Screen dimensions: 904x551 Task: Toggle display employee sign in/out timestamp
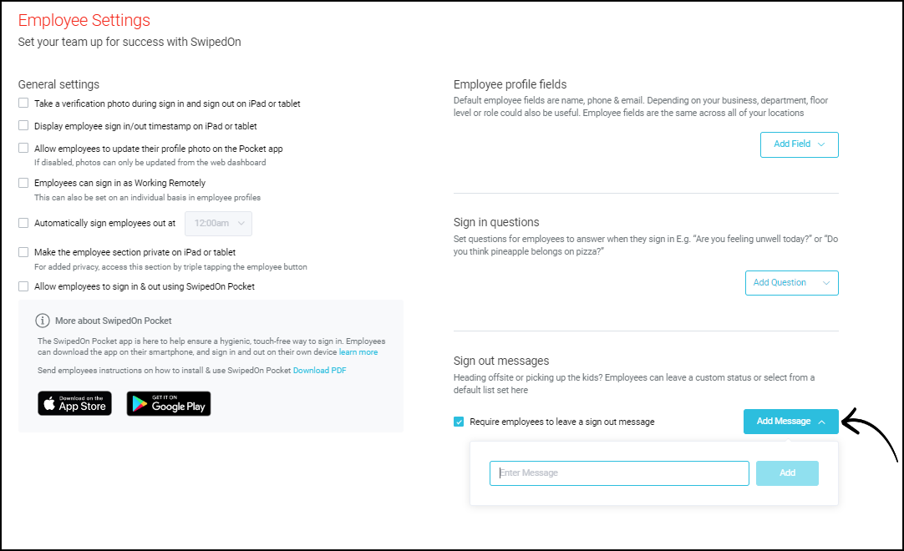click(x=23, y=125)
